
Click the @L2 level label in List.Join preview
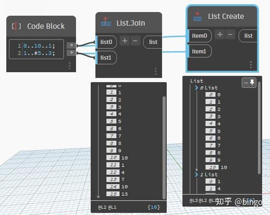click(102, 207)
